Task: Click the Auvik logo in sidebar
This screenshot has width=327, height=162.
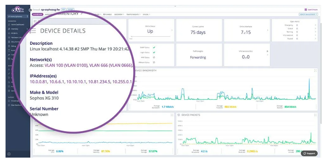Action: click(x=18, y=10)
